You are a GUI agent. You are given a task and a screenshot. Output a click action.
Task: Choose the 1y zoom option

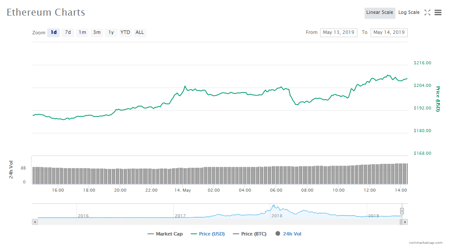[111, 33]
